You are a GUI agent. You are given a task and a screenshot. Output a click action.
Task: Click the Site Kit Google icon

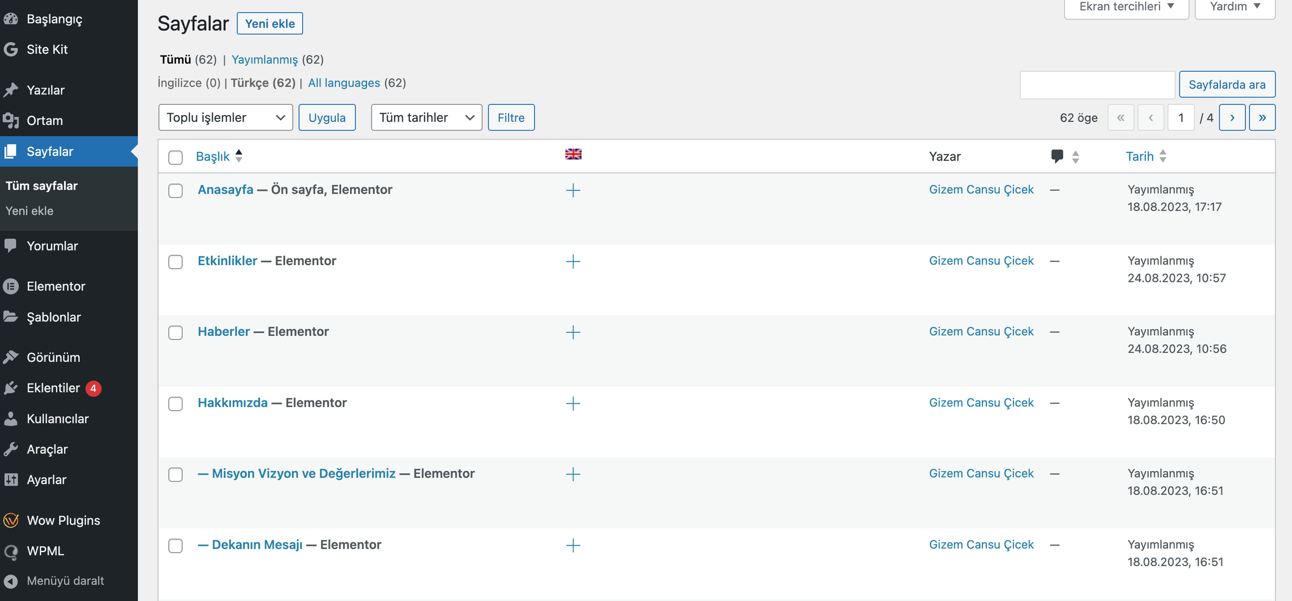(x=11, y=49)
